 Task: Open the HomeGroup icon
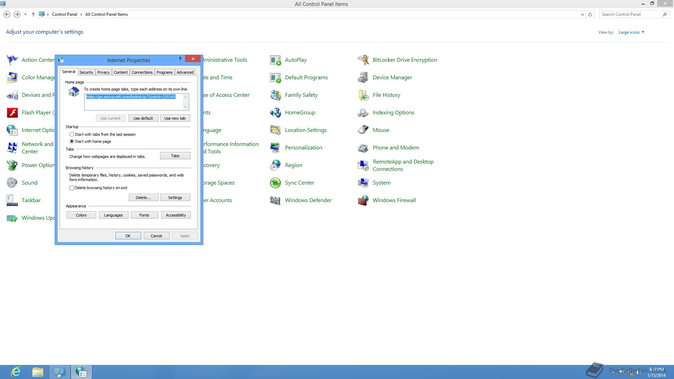click(x=276, y=113)
